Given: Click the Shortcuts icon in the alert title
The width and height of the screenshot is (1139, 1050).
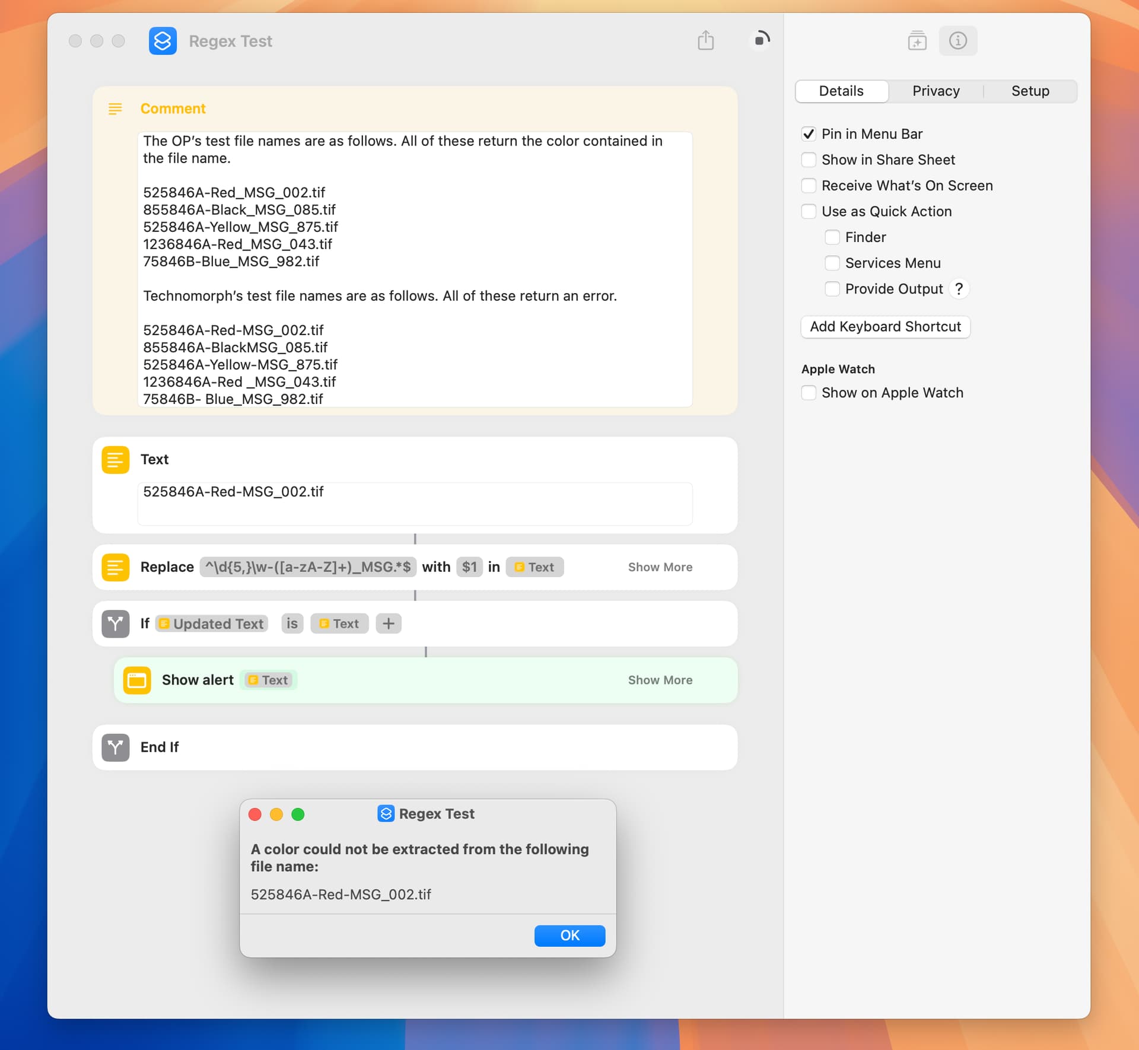Looking at the screenshot, I should (x=386, y=813).
